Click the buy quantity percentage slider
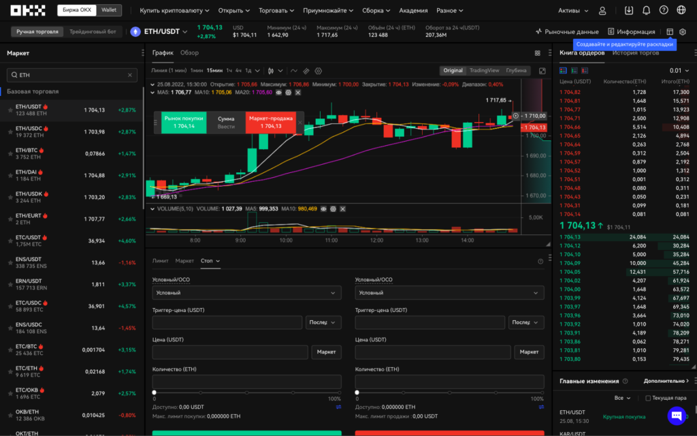The height and width of the screenshot is (436, 697). [246, 392]
